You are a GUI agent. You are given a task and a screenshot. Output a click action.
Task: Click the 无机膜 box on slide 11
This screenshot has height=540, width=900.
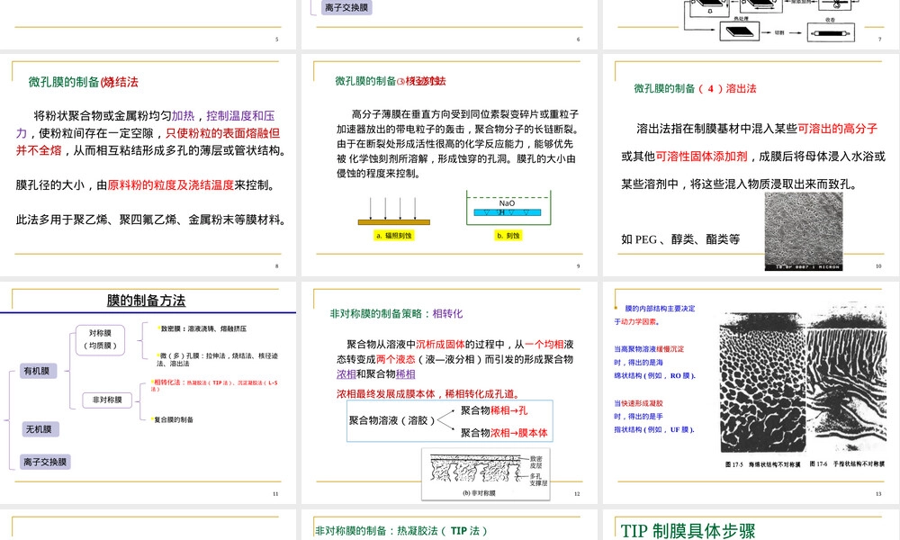pos(39,429)
